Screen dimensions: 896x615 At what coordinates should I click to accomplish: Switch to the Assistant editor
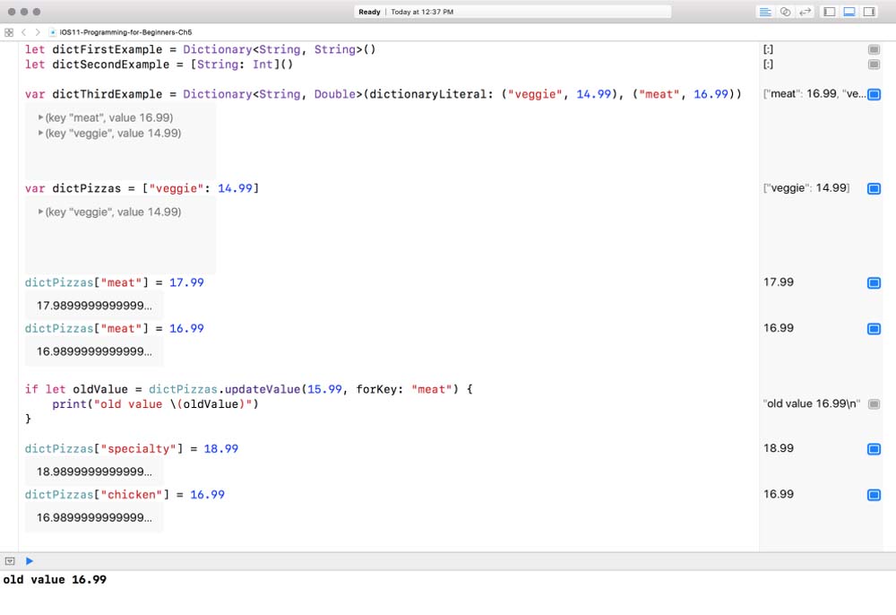[786, 12]
